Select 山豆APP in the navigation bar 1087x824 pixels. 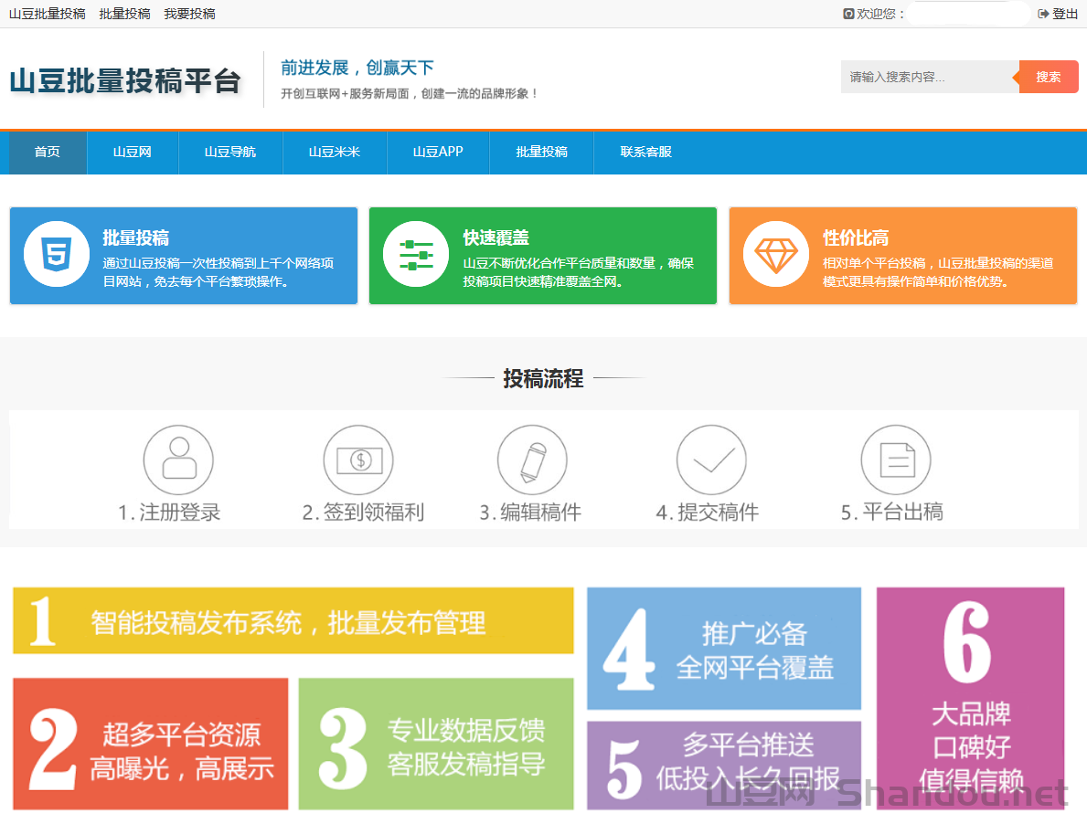tap(439, 153)
